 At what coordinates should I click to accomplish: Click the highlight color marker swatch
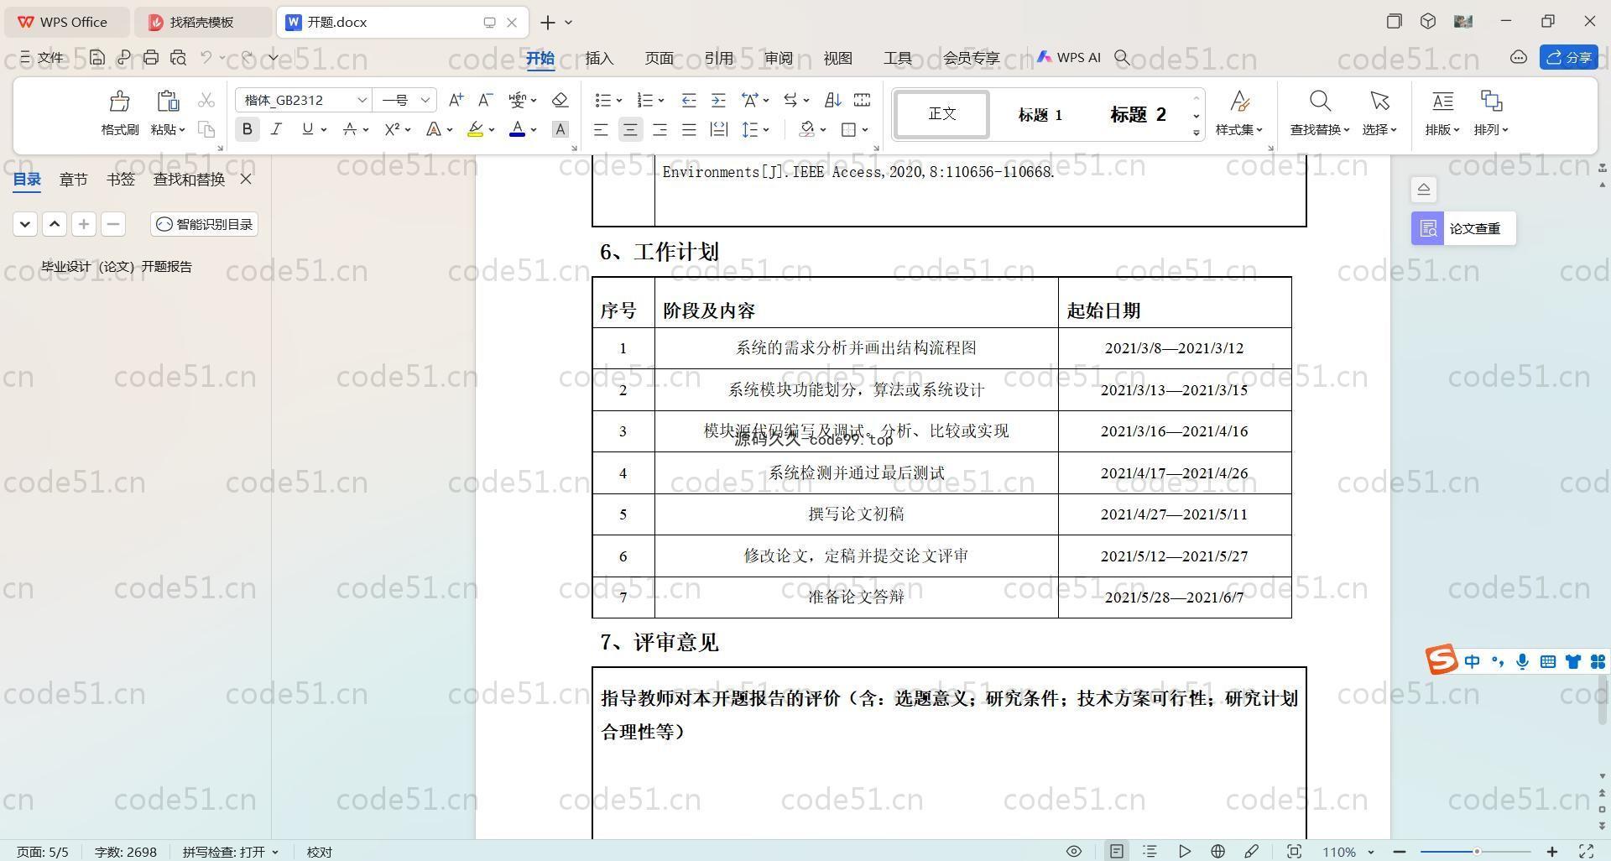[x=475, y=129]
